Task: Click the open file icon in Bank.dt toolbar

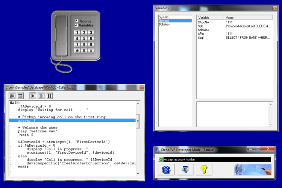Action: 12,96
